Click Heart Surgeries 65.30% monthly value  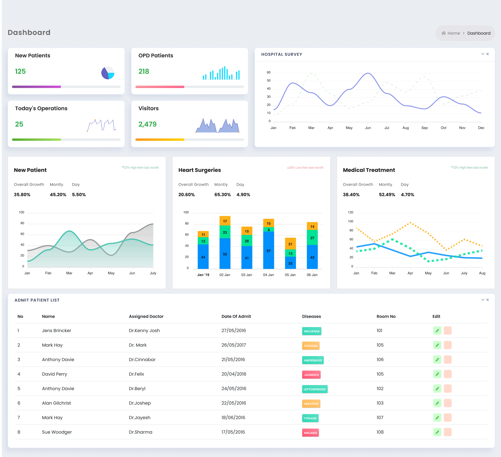[x=223, y=194]
